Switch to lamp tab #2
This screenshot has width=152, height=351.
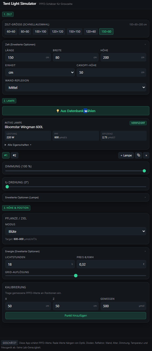pyautogui.click(x=14, y=155)
